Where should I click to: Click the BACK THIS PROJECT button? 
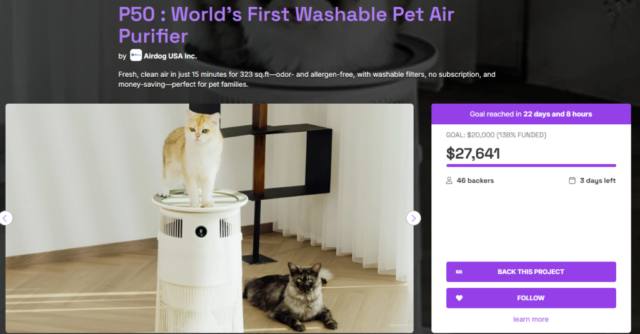[x=531, y=272]
